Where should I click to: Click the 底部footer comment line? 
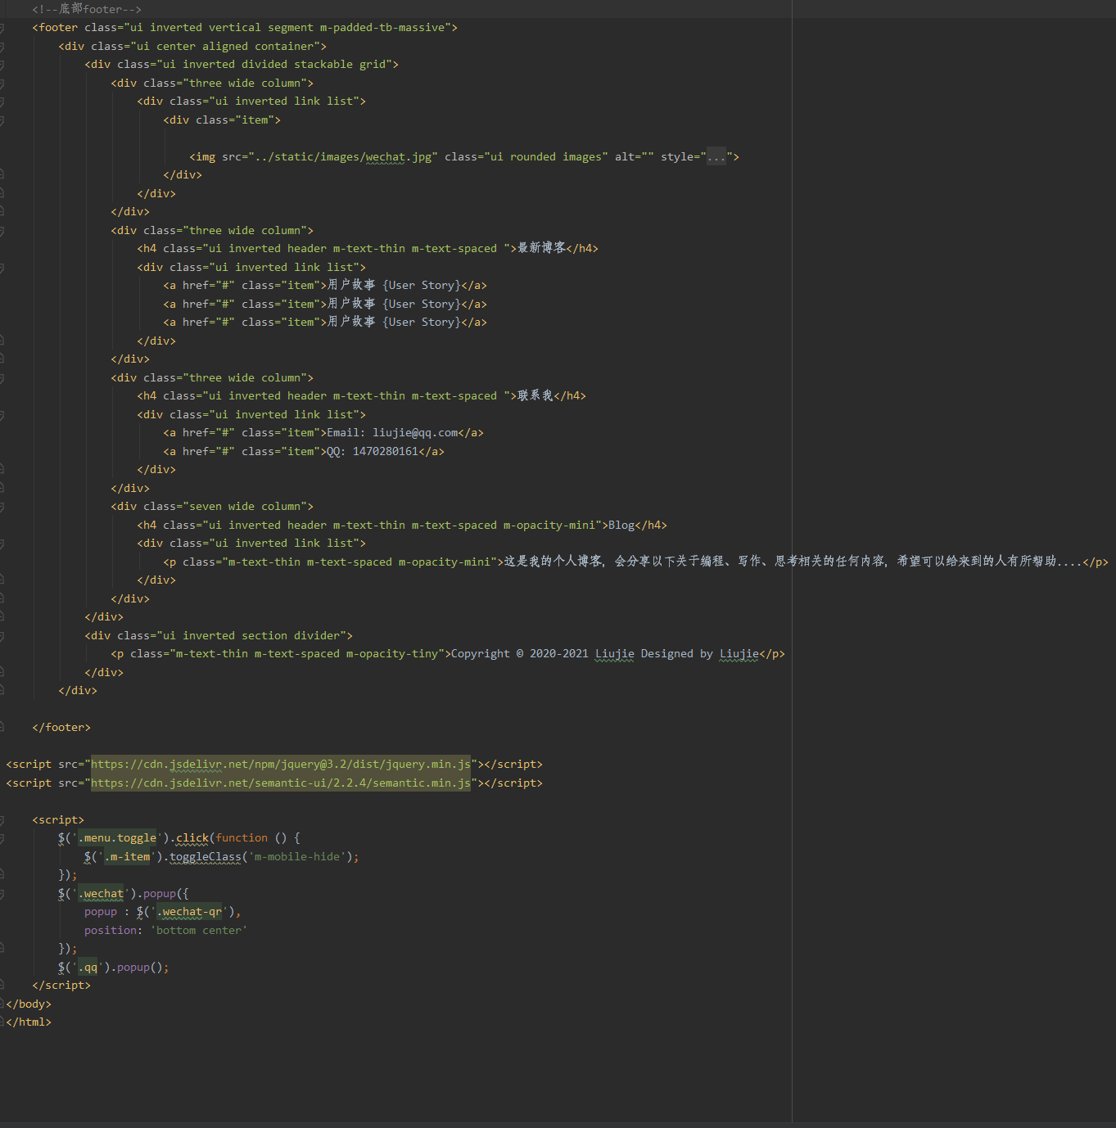coord(87,9)
